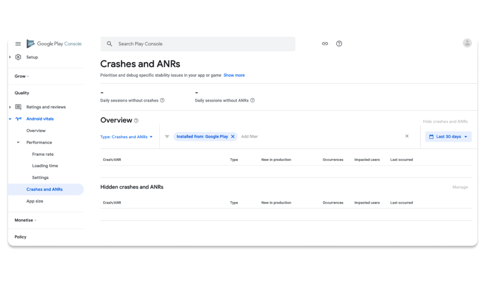Open the hamburger navigation menu
This screenshot has width=486, height=283.
click(x=18, y=44)
